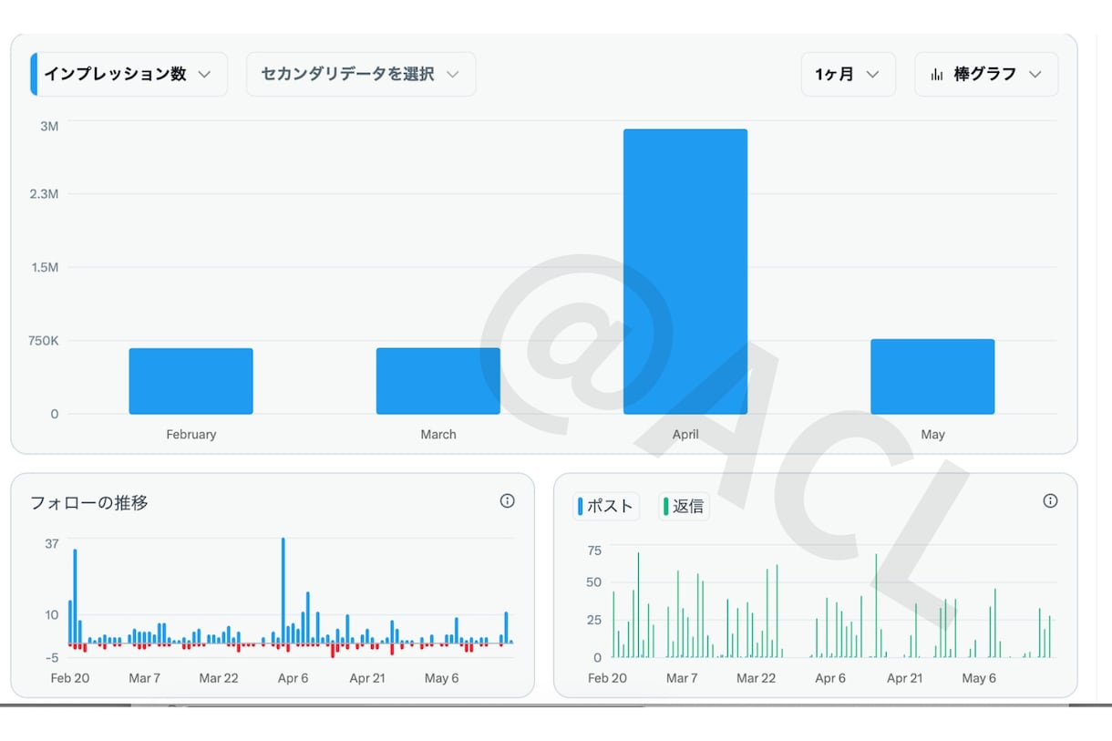Click the 1.5M axis label
Screen dimensions: 1112x741
43,267
